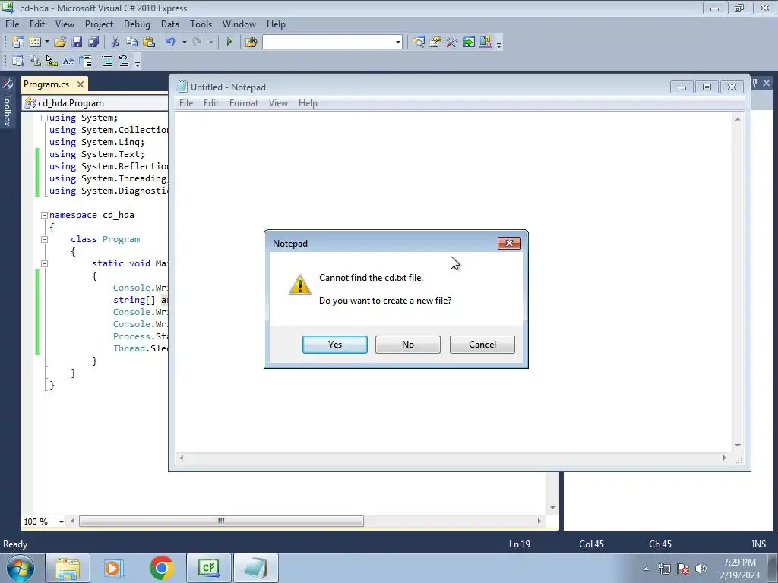Save Program.cs with the floppy disk icon
The image size is (778, 583).
77,43
